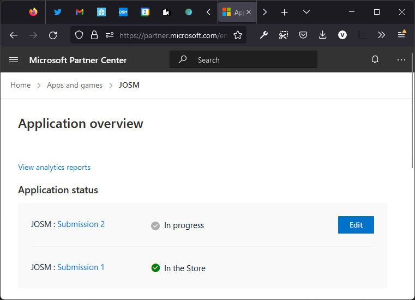
Task: Click inside the Partner Center Search field
Action: point(251,60)
